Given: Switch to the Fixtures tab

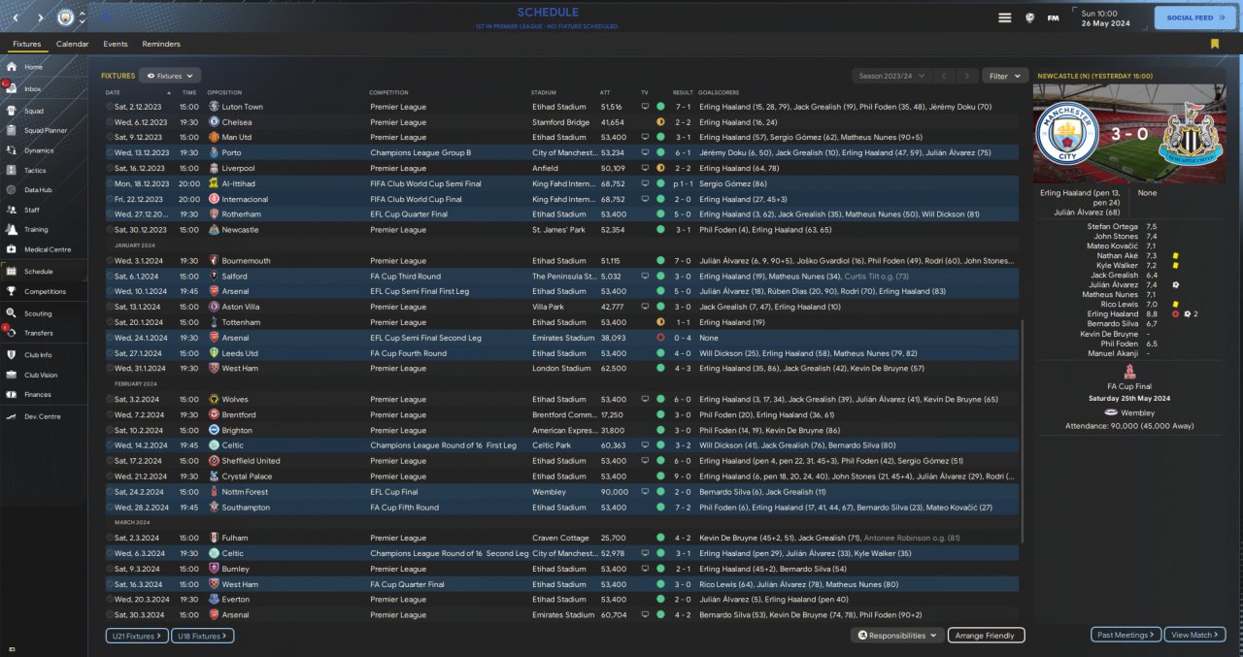Looking at the screenshot, I should (x=27, y=44).
